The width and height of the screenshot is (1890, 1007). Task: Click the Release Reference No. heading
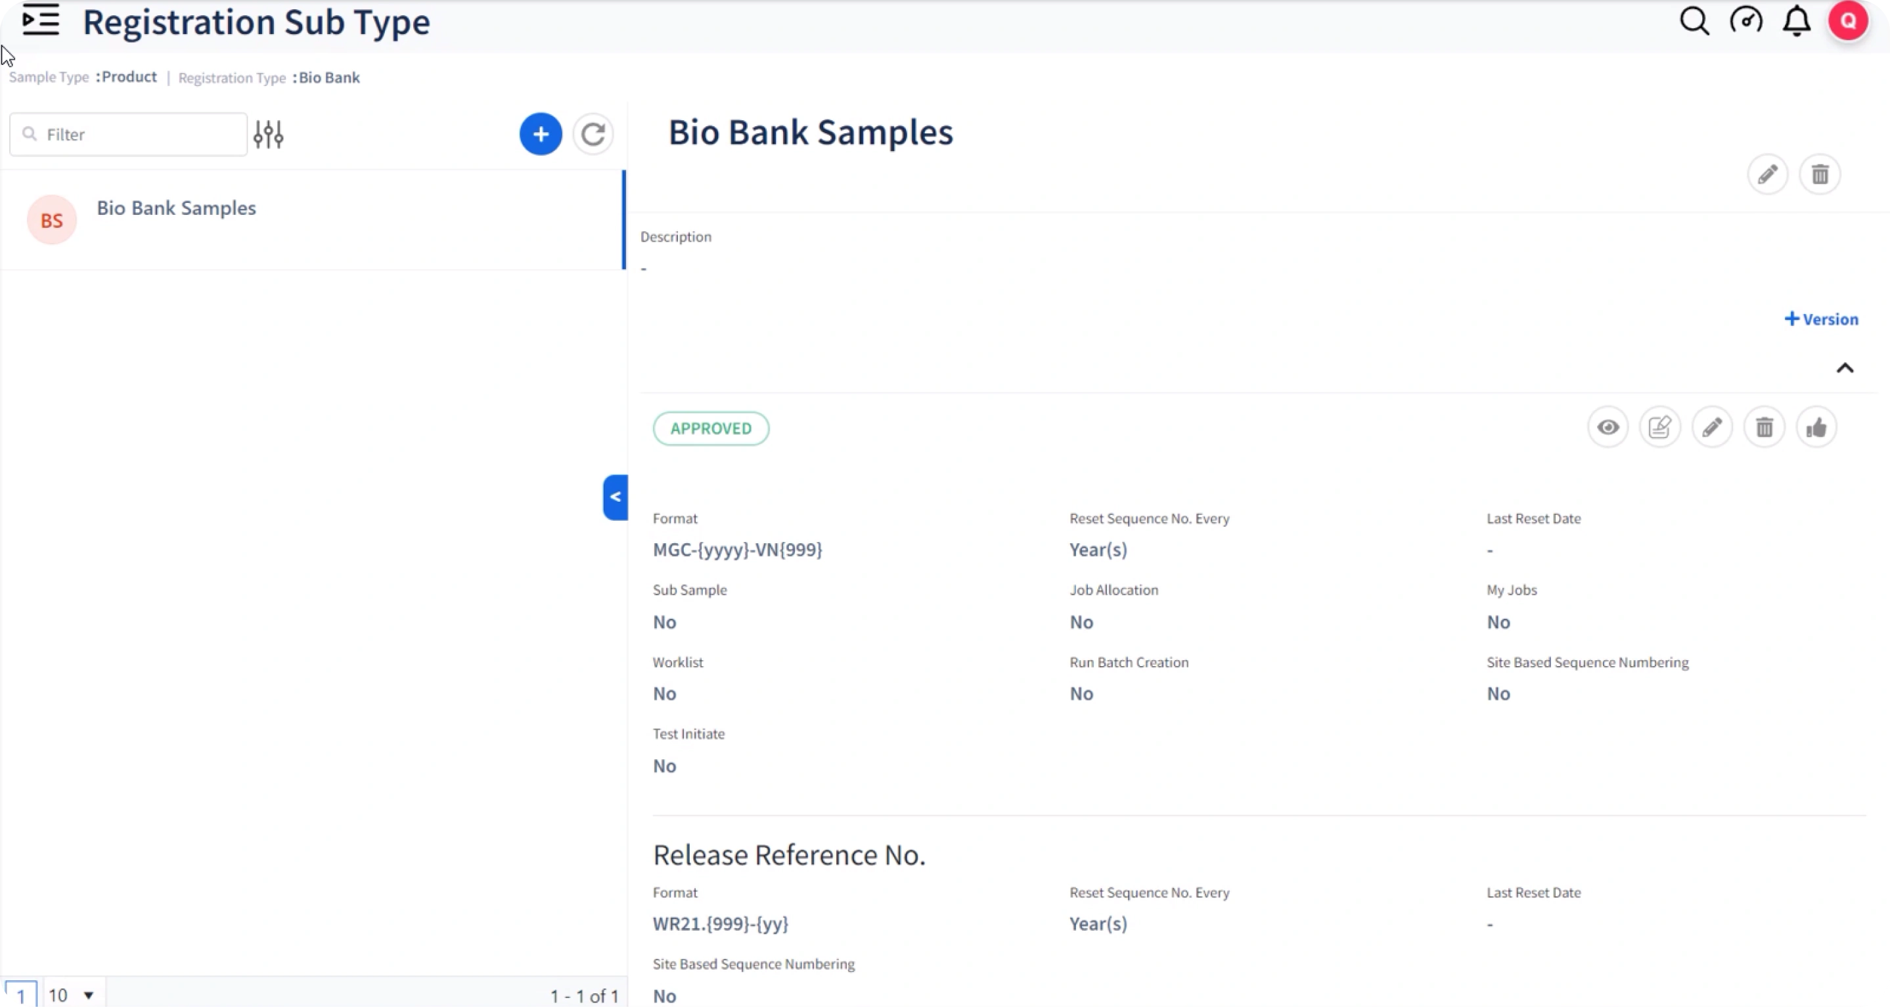pos(790,855)
